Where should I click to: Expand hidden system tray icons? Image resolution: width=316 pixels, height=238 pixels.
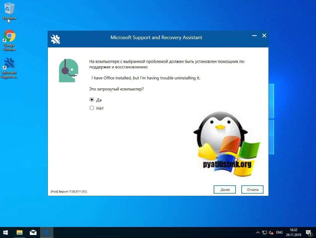258,232
